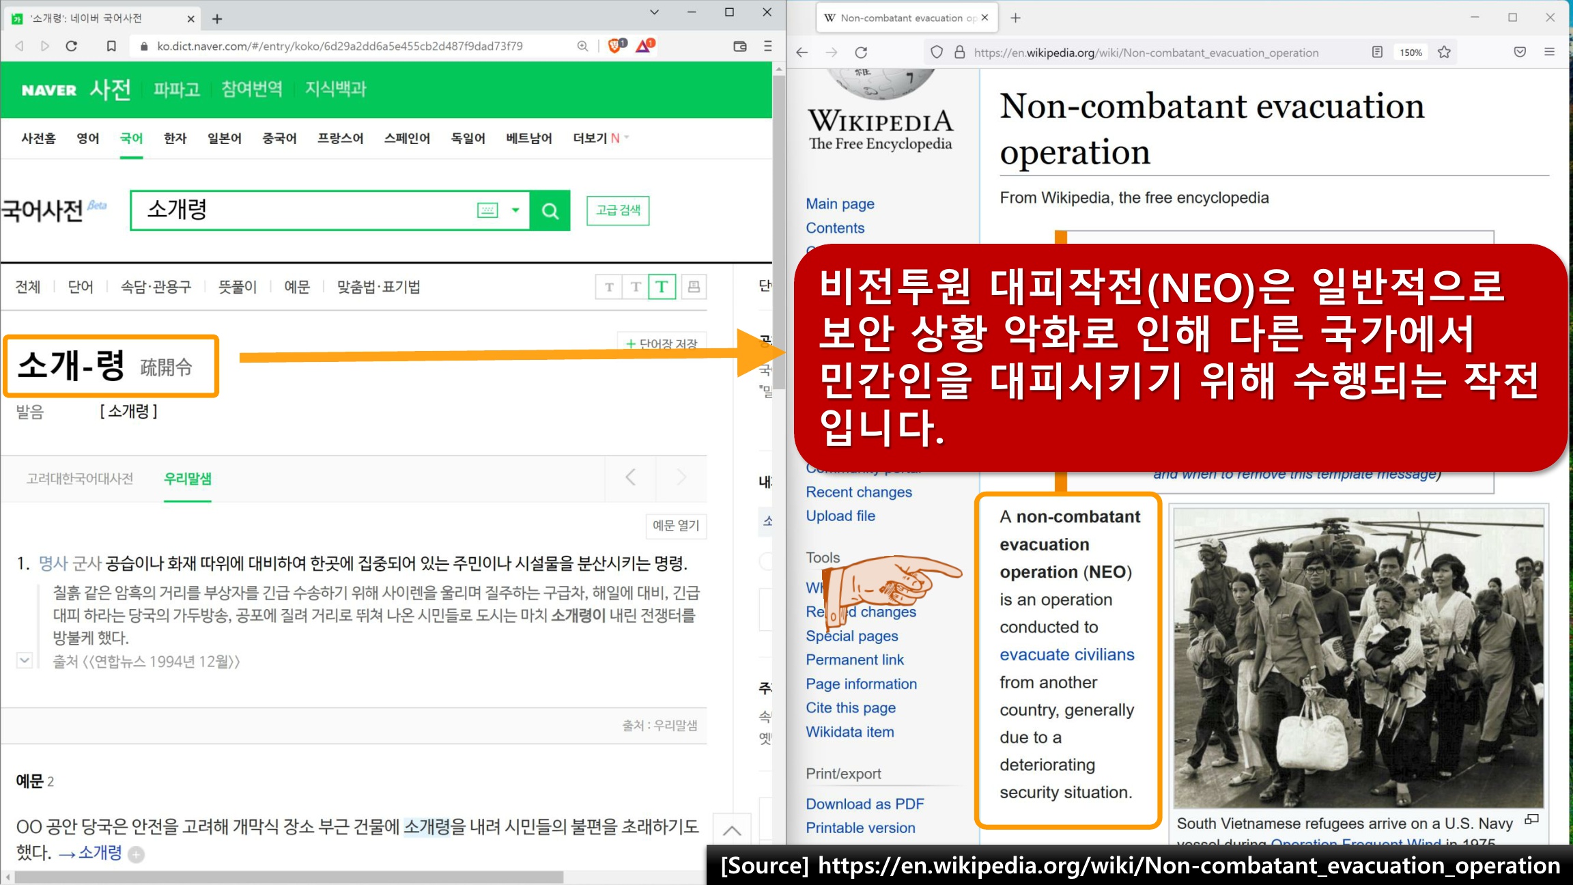Bookmark the Wikipedia page with star

(x=1444, y=52)
